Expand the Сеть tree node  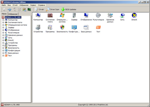coord(3,38)
